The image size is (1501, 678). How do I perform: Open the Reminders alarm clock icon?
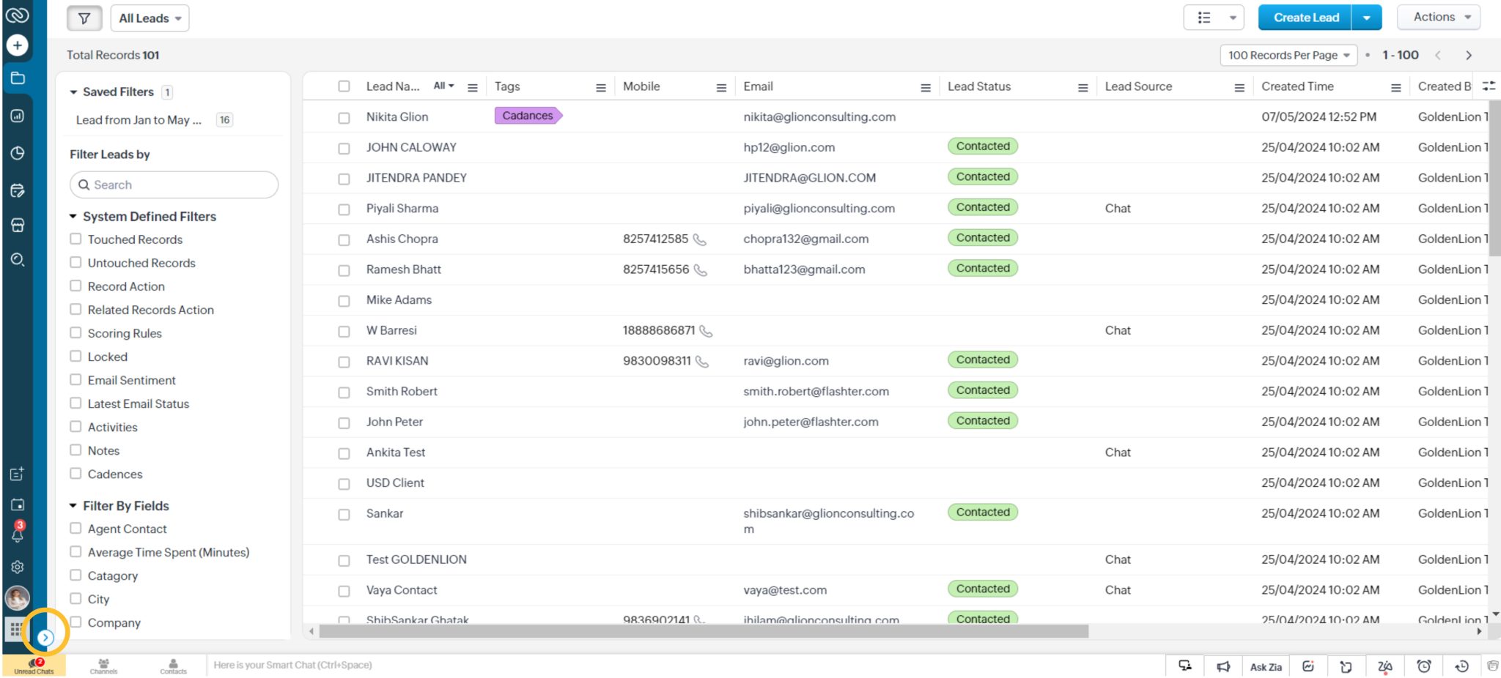click(1425, 666)
